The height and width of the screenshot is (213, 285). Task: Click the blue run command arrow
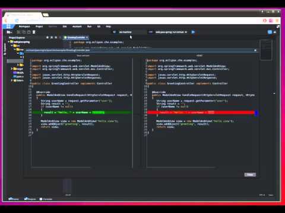click(193, 32)
